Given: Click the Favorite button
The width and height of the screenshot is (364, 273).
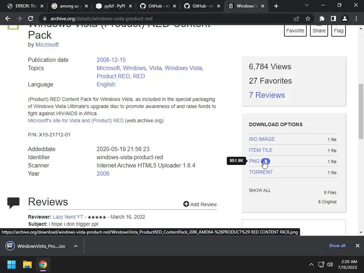Looking at the screenshot, I should click(x=295, y=31).
